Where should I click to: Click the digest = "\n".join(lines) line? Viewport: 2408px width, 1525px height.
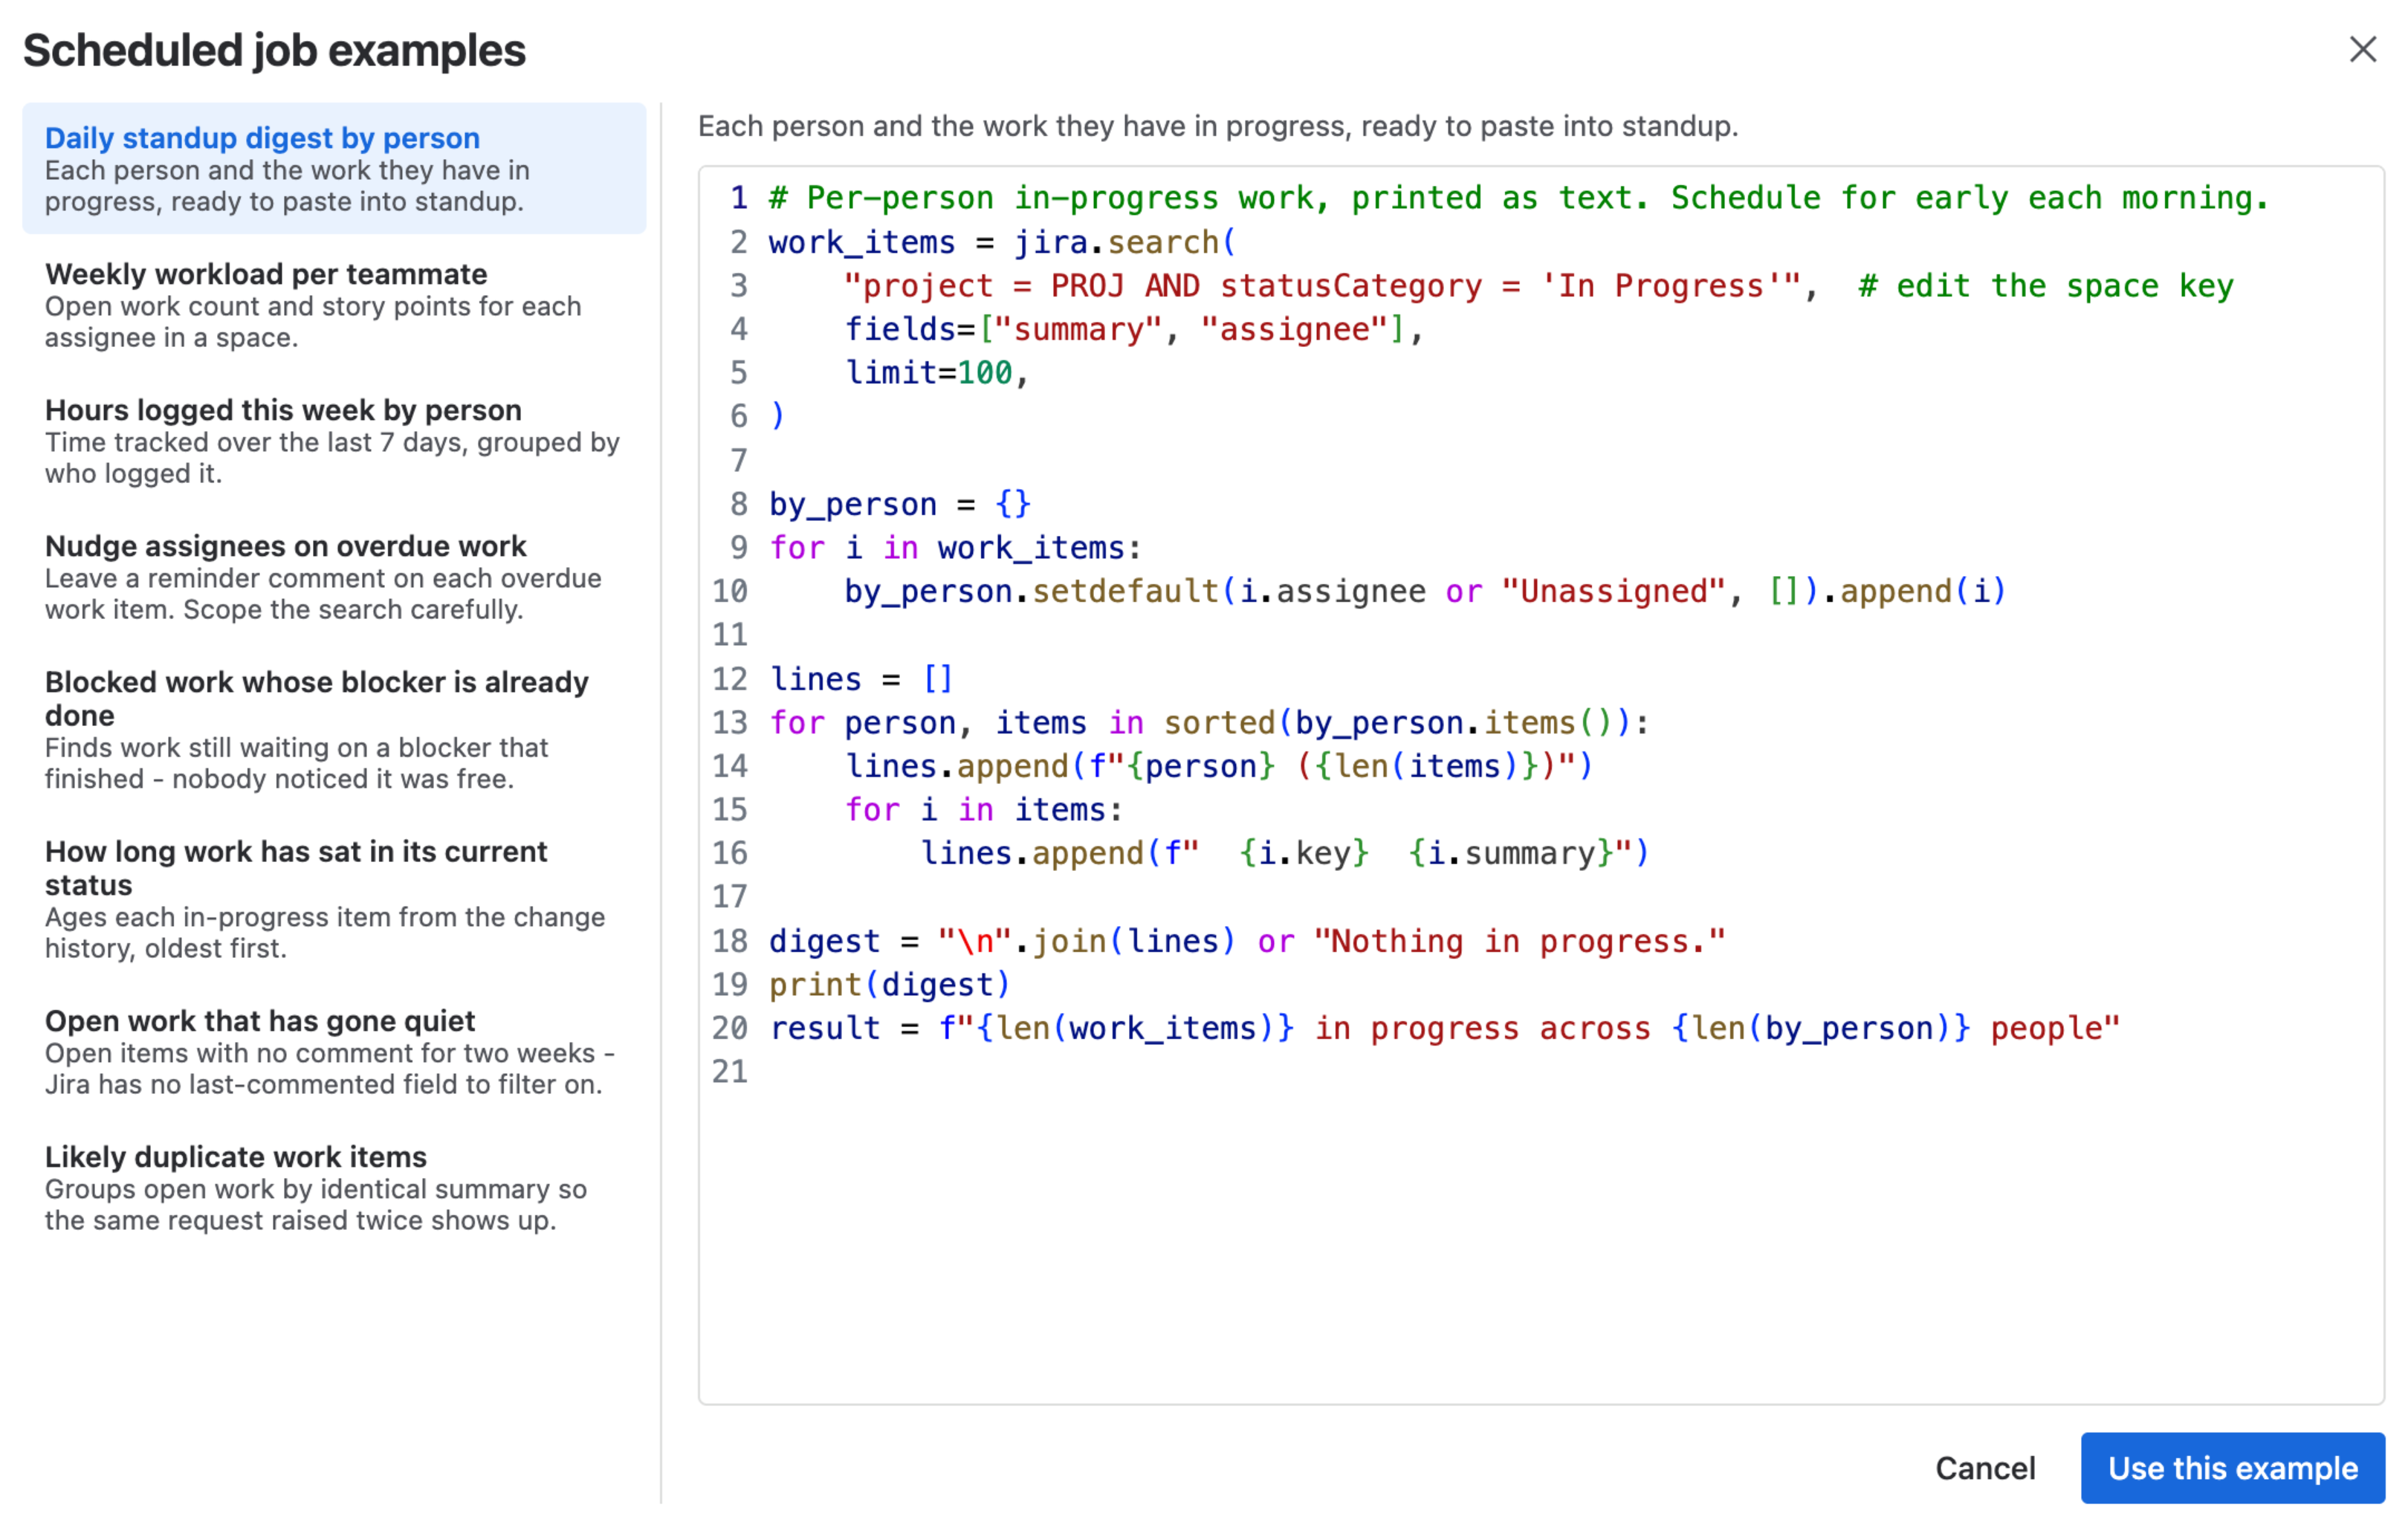click(1247, 941)
